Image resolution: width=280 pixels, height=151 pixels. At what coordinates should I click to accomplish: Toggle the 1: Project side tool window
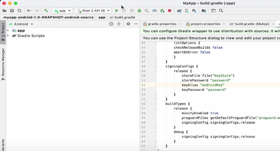(x=3, y=32)
